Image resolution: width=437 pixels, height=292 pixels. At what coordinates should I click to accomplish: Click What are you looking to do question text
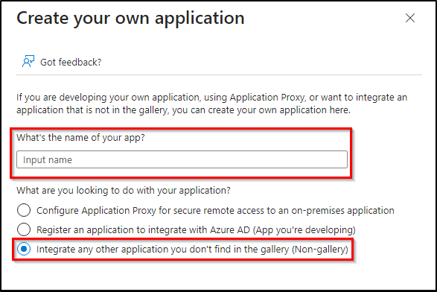click(x=124, y=191)
